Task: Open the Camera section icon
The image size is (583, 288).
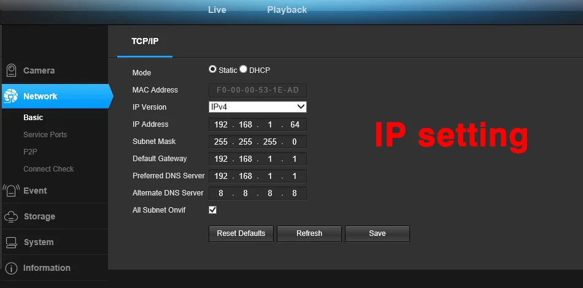Action: tap(12, 70)
